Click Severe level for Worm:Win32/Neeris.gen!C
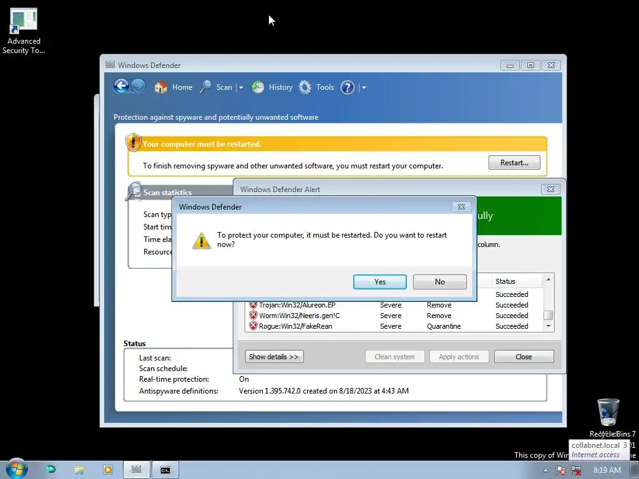 (x=391, y=316)
